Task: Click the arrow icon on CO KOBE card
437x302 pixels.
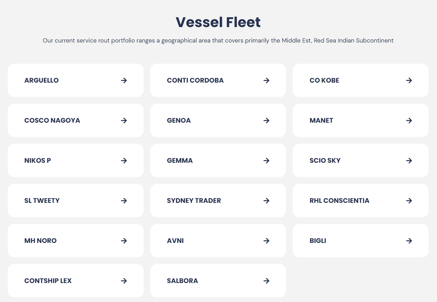Action: click(409, 81)
